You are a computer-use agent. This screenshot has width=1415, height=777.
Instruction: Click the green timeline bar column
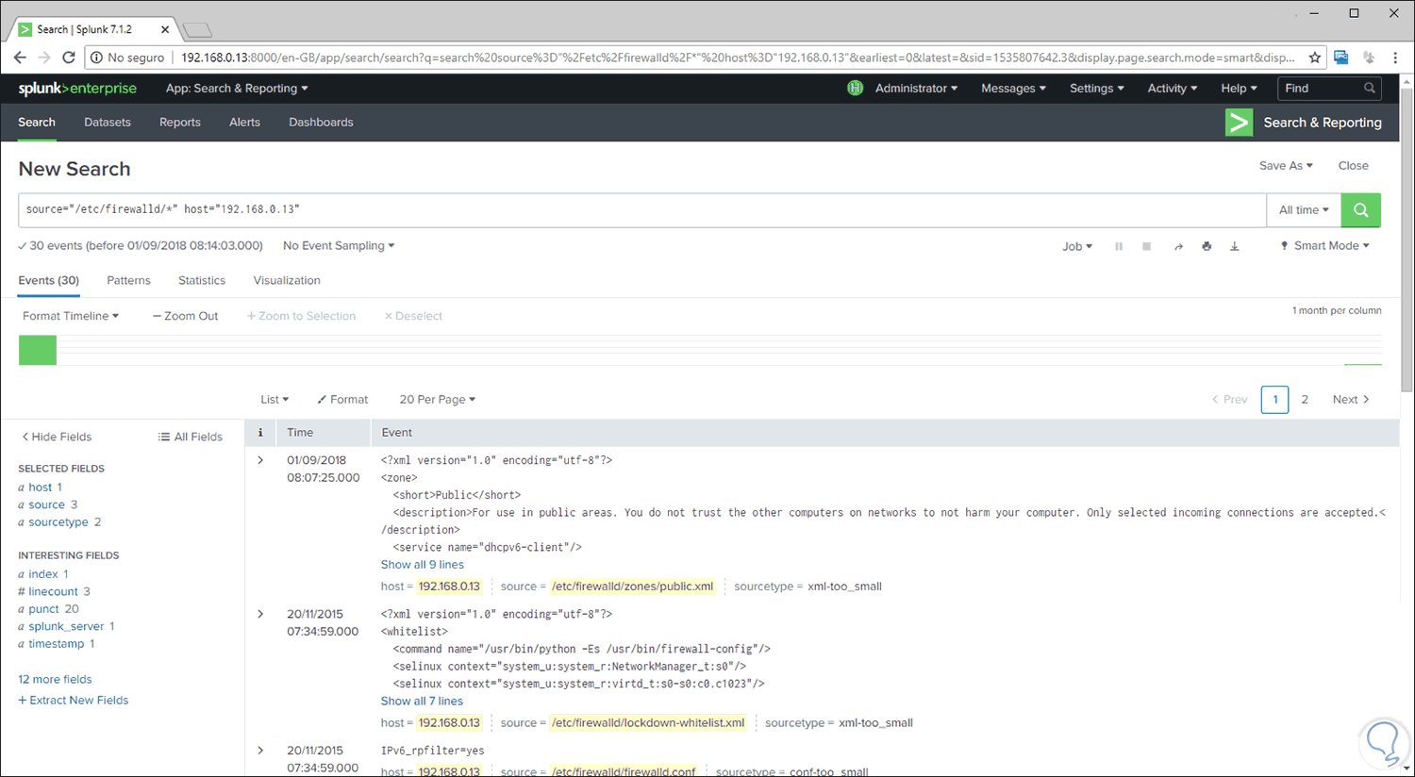[x=37, y=349]
